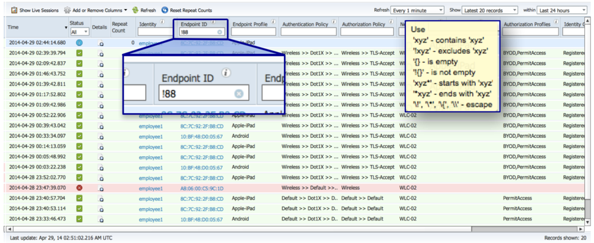Screen dimensions: 594x243
Task: Click the Authentication Policy filter input field
Action: click(x=309, y=32)
